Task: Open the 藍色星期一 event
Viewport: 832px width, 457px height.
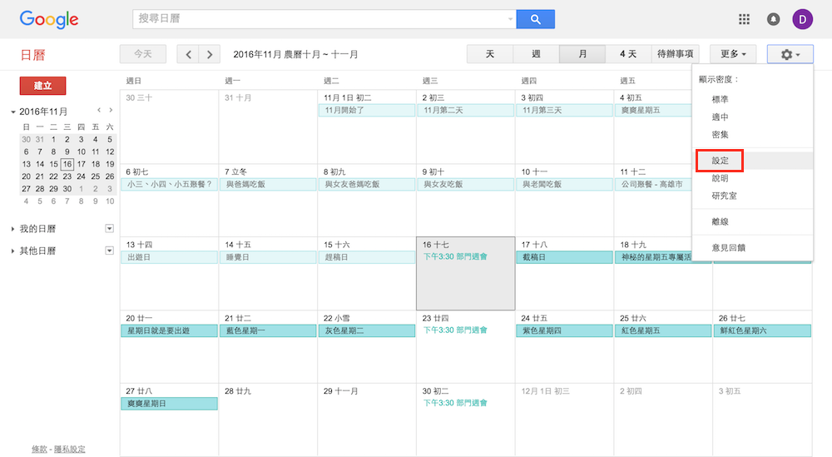Action: pyautogui.click(x=267, y=330)
